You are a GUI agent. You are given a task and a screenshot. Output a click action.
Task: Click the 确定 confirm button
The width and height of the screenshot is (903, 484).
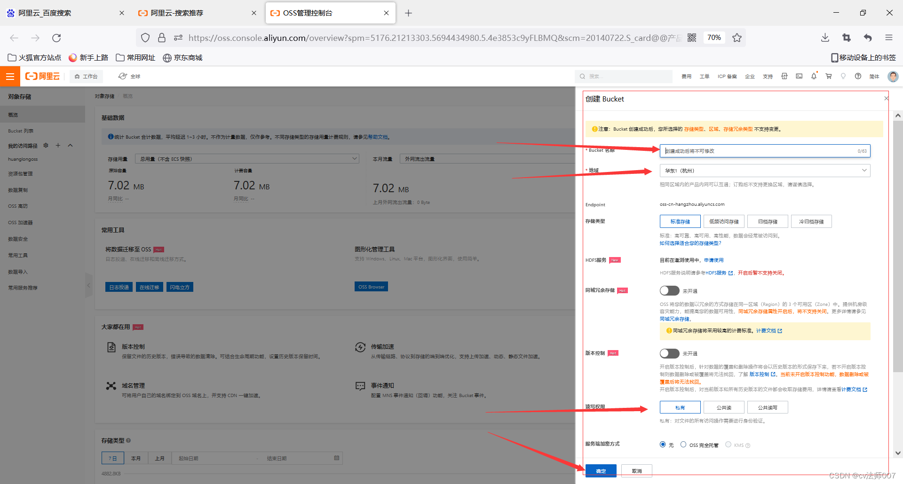(x=601, y=471)
